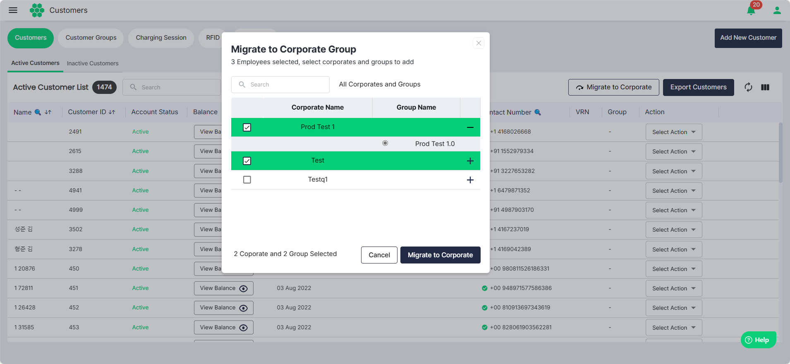Open Select Action for customer 450

pos(674,269)
